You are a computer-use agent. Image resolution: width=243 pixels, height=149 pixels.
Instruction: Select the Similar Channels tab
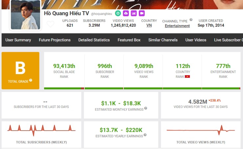pyautogui.click(x=163, y=40)
